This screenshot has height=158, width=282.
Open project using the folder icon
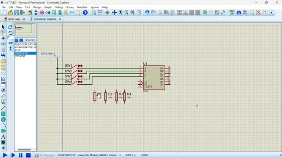click(x=11, y=13)
